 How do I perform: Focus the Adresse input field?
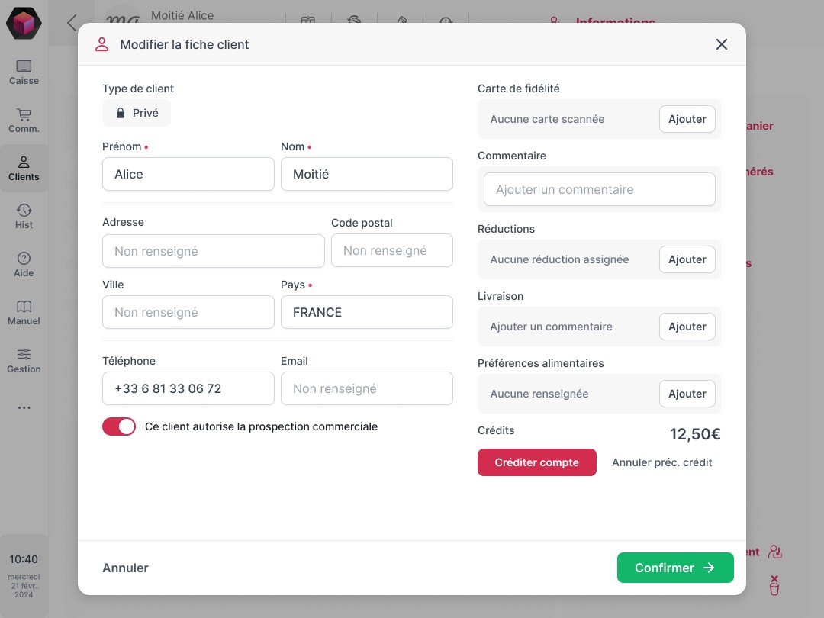point(214,251)
